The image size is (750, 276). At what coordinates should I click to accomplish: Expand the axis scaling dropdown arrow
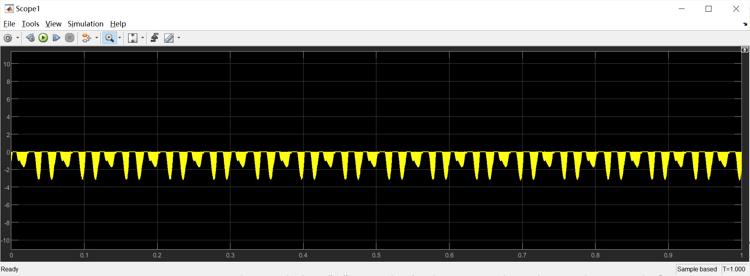[142, 38]
